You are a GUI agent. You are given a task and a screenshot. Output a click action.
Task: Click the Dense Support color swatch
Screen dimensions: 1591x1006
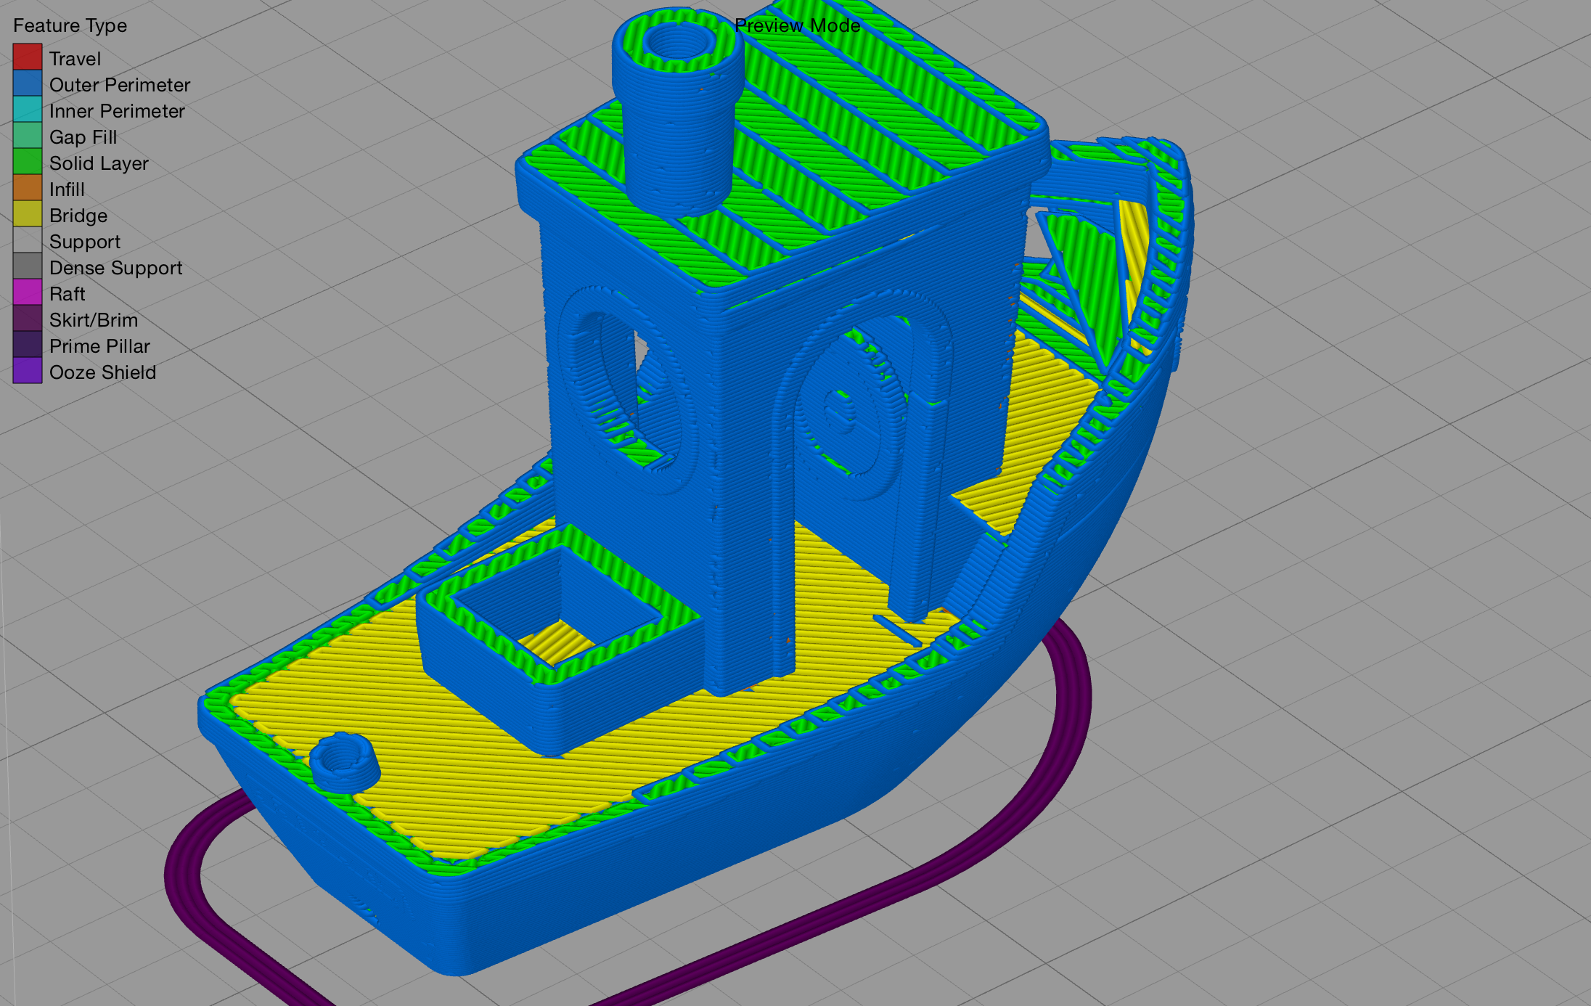(x=28, y=266)
